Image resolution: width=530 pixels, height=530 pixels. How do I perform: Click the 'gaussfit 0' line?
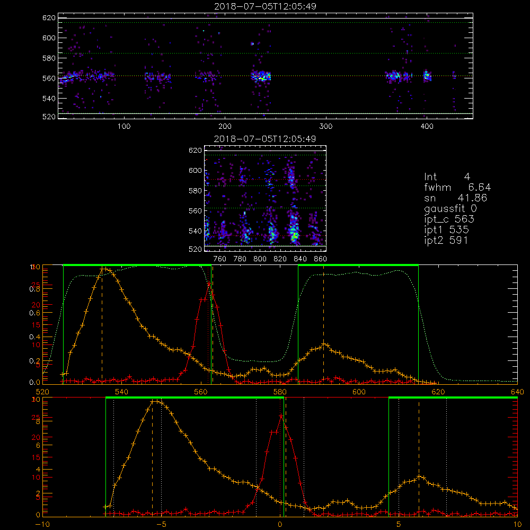click(x=450, y=208)
